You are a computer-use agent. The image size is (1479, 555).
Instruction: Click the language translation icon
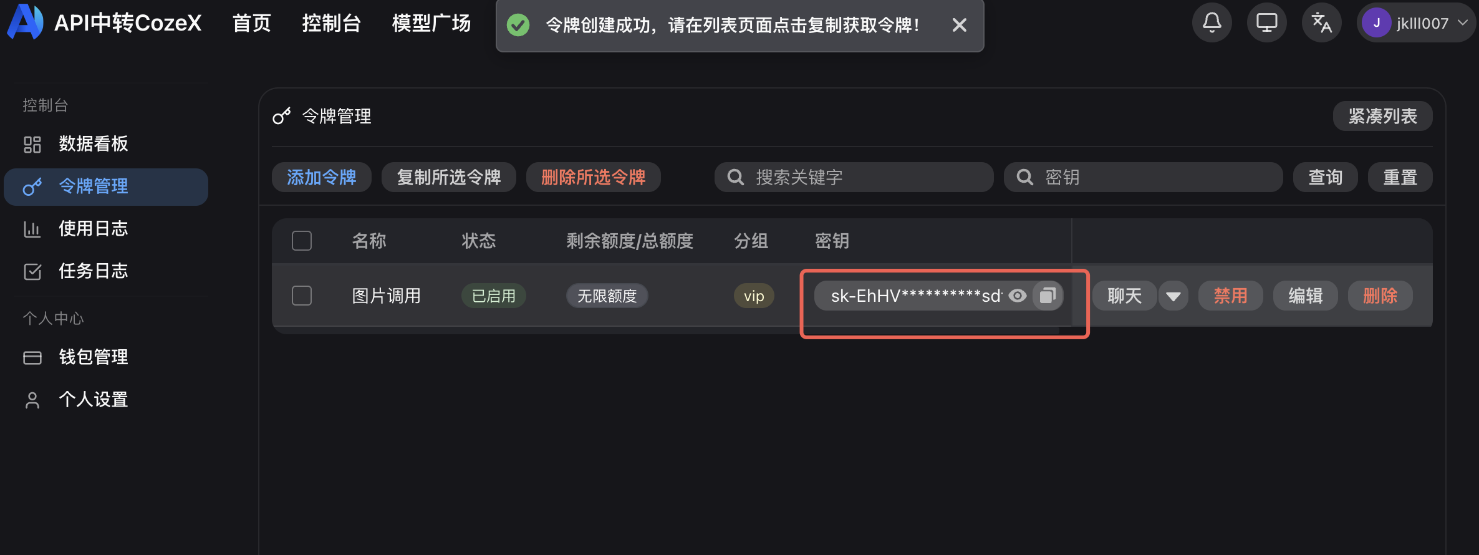[x=1321, y=23]
